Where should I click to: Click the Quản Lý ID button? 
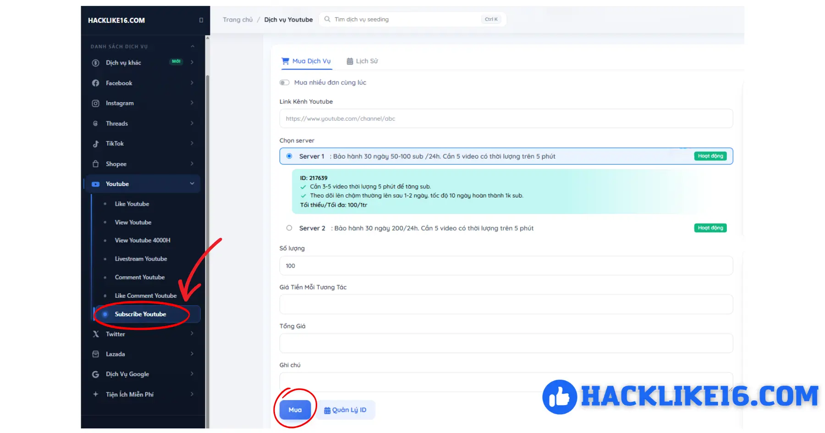click(345, 410)
